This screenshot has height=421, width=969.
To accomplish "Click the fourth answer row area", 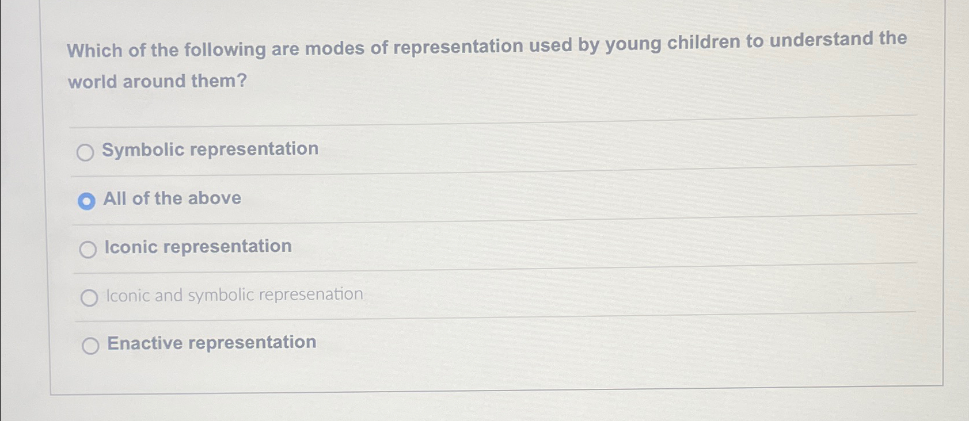I will coord(403,297).
